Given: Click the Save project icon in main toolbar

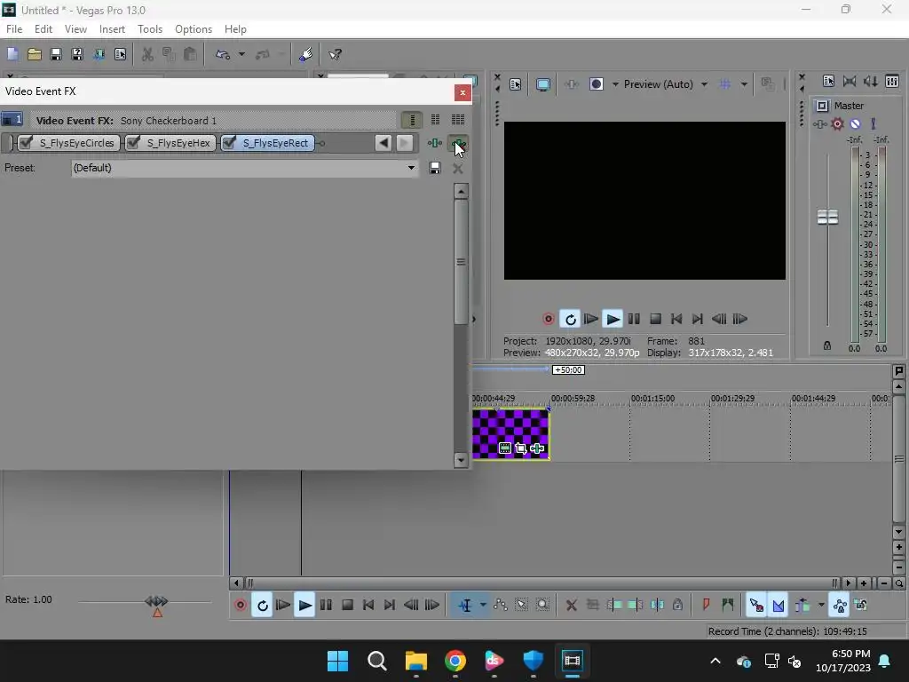Looking at the screenshot, I should coord(56,54).
